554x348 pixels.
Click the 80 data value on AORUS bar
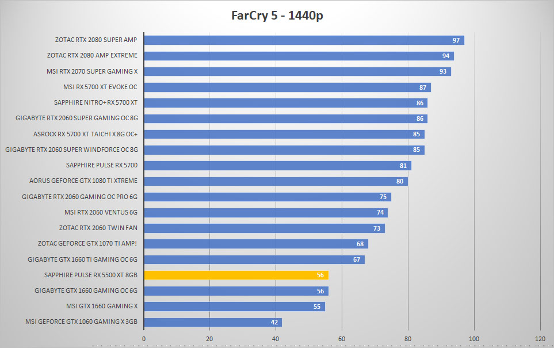(400, 181)
